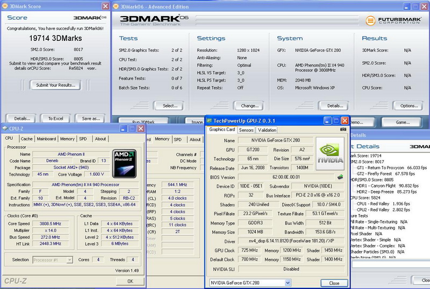Click the Pixel Shader N/A result row
Screen dimensions: 430x289
[366, 234]
